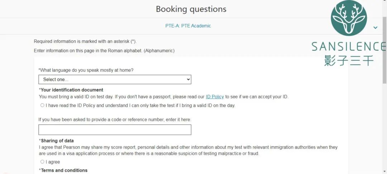Click the 'If you have been asked' code label
This screenshot has height=174, width=387.
(x=115, y=120)
